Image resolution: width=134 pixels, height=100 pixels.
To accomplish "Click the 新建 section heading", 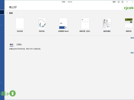I will point(11,13).
